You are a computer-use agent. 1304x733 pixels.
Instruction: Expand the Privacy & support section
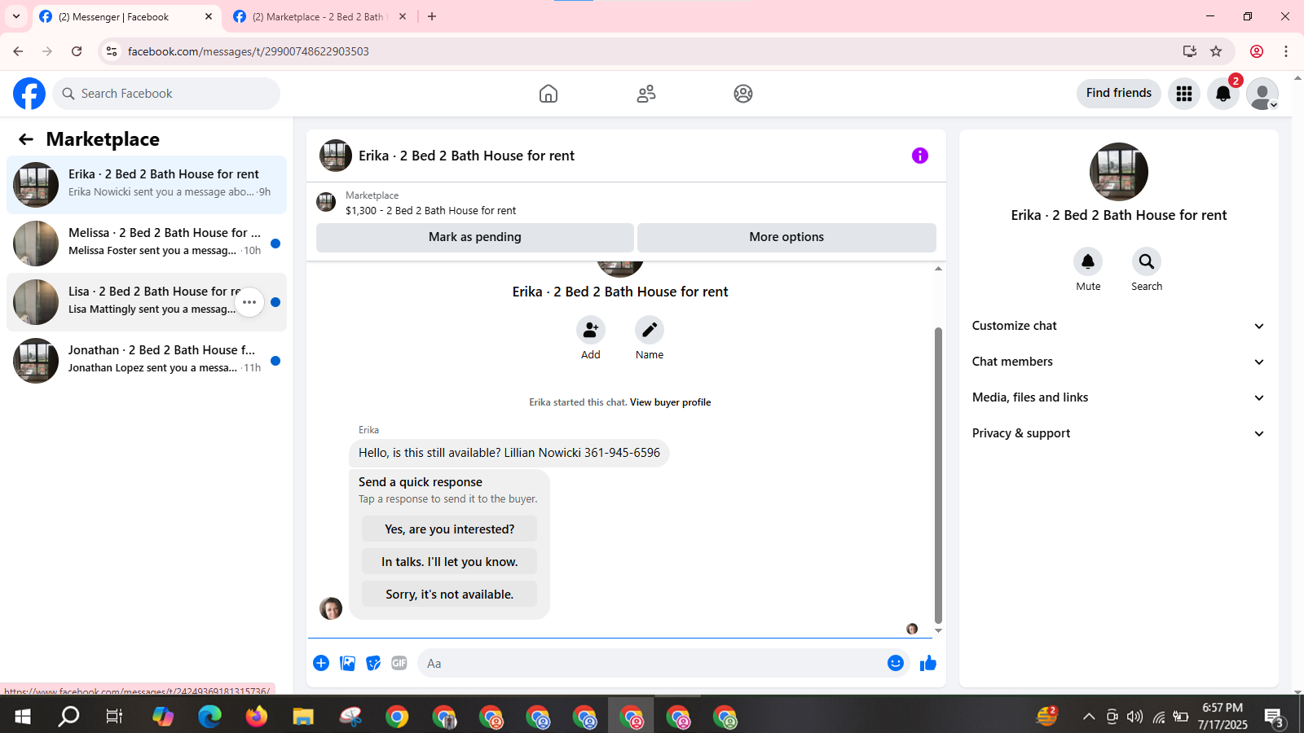point(1119,433)
